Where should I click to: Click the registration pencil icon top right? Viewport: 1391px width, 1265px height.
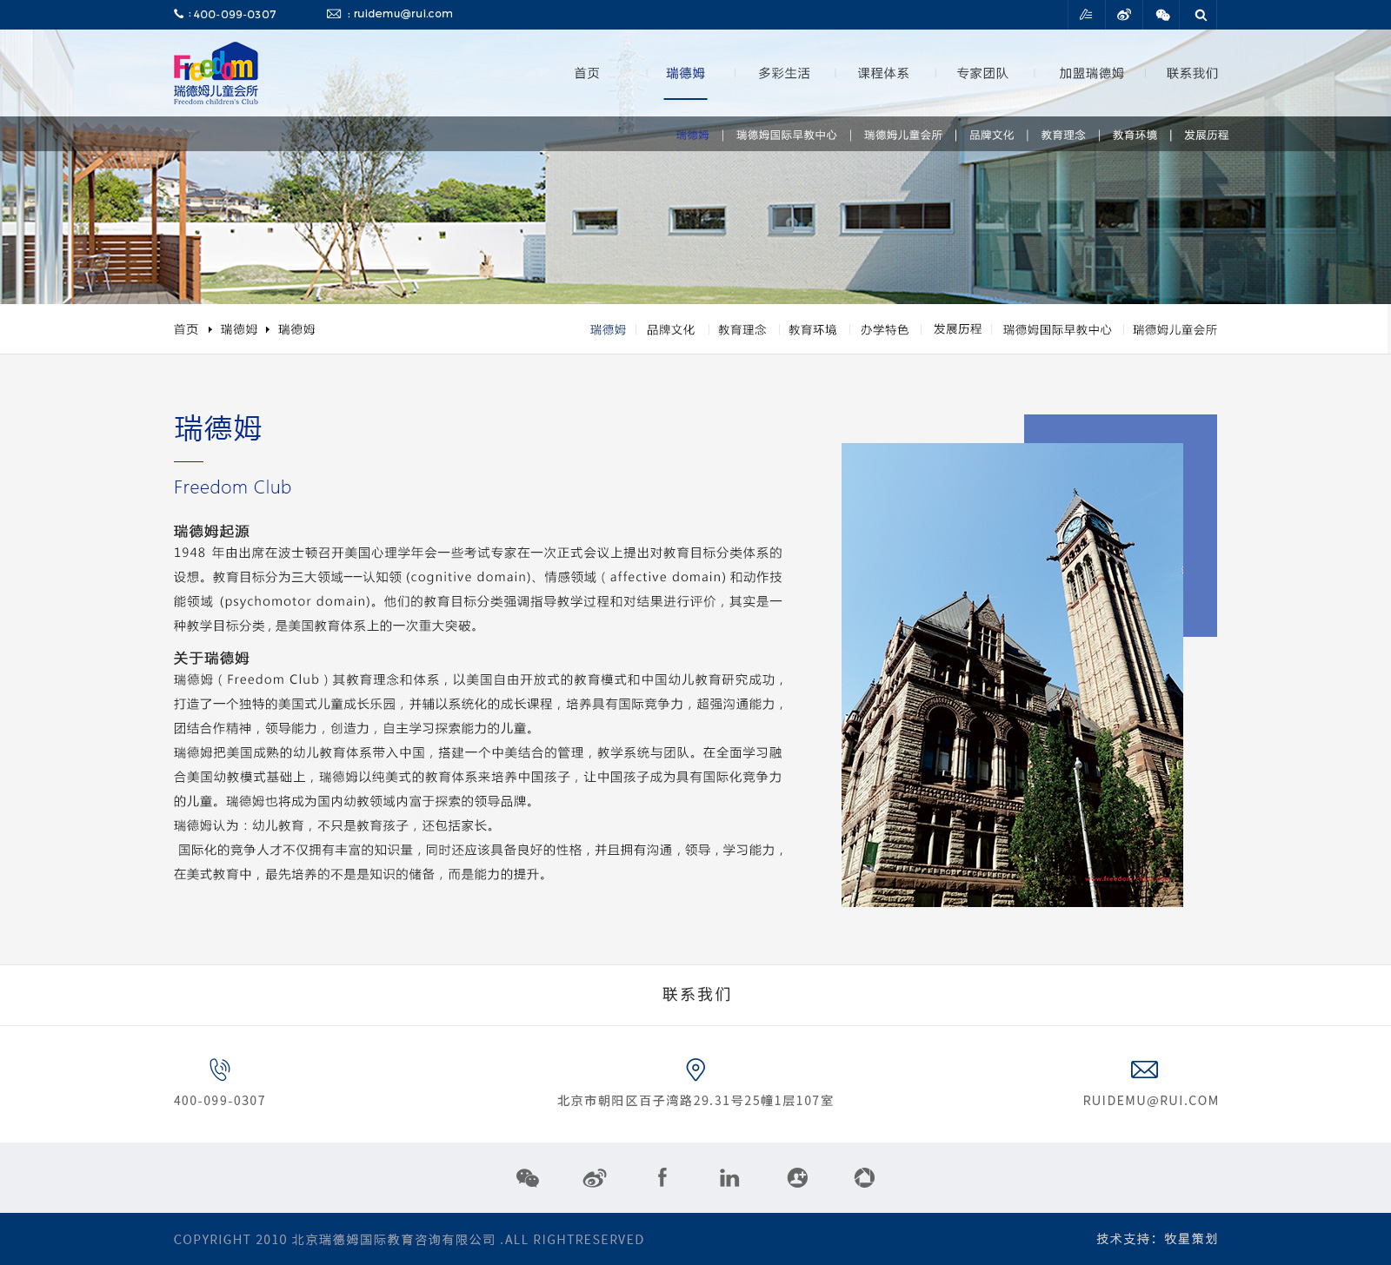pos(1086,15)
